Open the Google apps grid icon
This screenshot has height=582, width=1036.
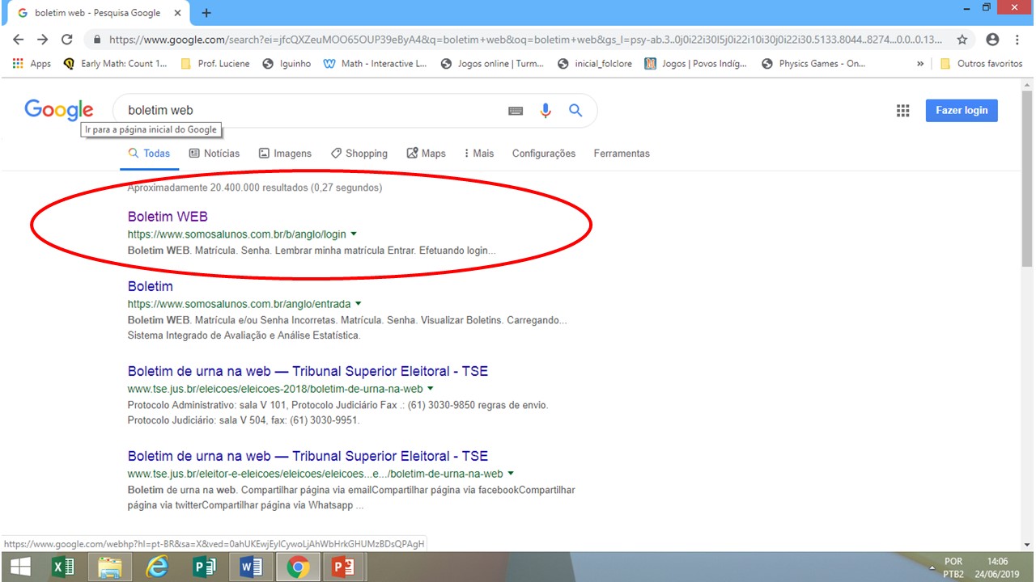point(903,111)
